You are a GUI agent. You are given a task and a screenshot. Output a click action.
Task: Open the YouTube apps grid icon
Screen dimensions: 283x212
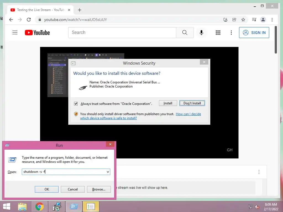coord(218,33)
